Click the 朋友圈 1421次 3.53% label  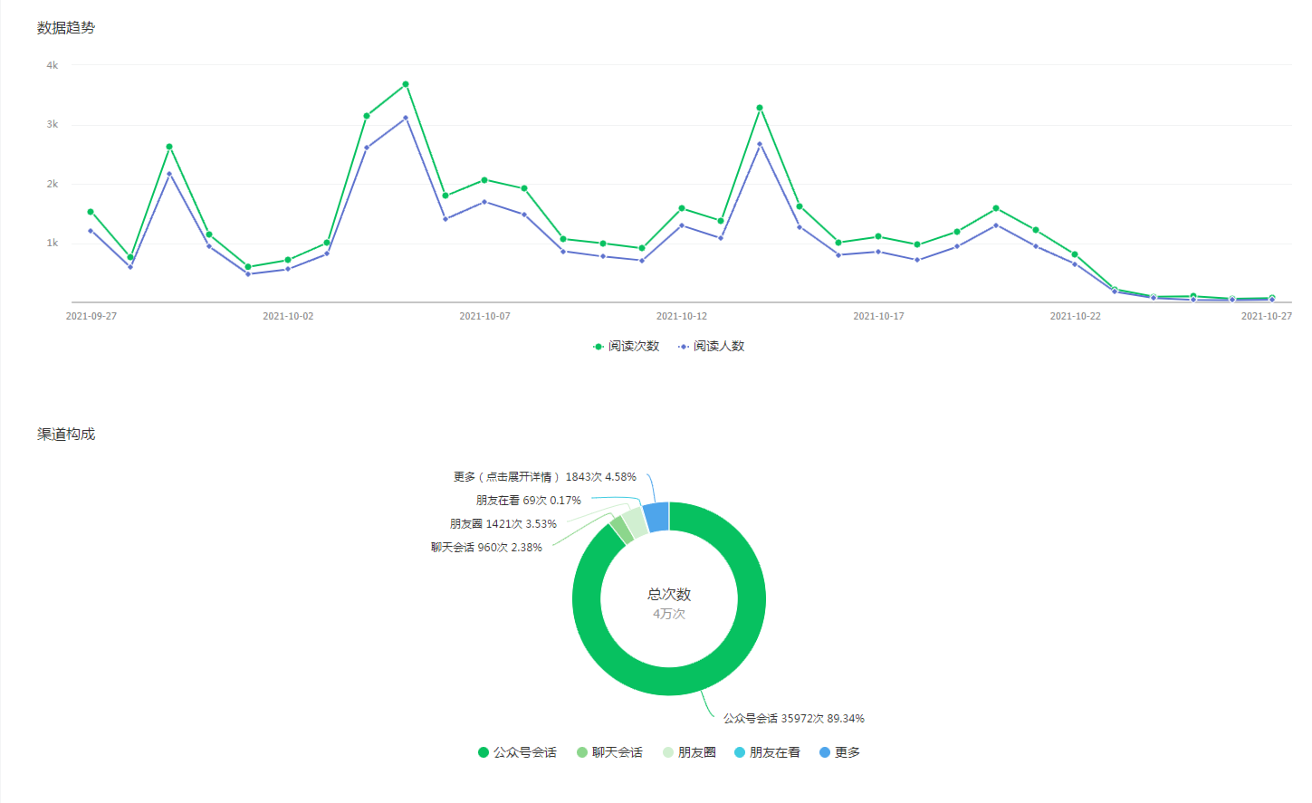[503, 524]
